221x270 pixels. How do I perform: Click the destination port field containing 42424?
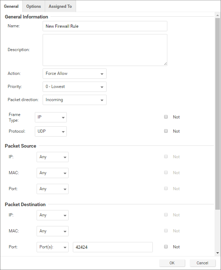[x=113, y=247]
